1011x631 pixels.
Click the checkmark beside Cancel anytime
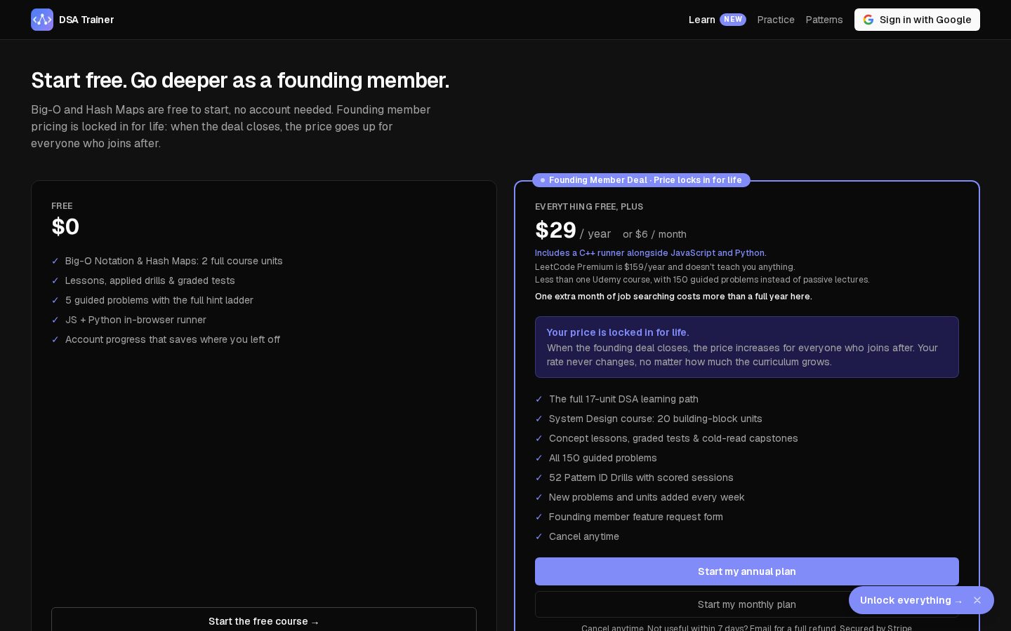pos(539,536)
